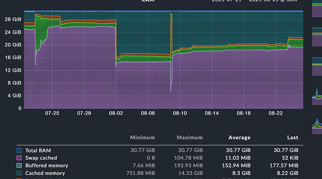Click the Average column header

pyautogui.click(x=239, y=138)
